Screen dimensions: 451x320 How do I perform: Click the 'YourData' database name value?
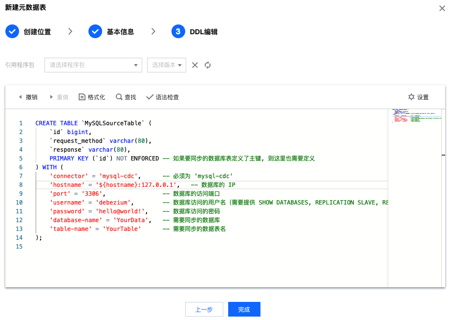[130, 220]
